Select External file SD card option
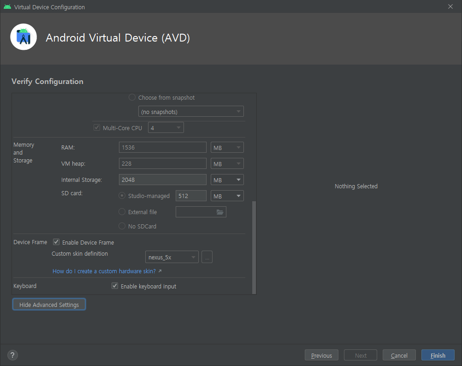Image resolution: width=462 pixels, height=366 pixels. 122,212
